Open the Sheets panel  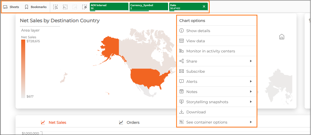point(11,7)
